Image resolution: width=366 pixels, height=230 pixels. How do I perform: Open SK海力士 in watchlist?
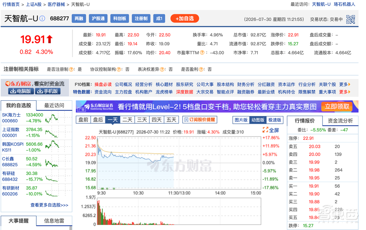tap(11, 115)
